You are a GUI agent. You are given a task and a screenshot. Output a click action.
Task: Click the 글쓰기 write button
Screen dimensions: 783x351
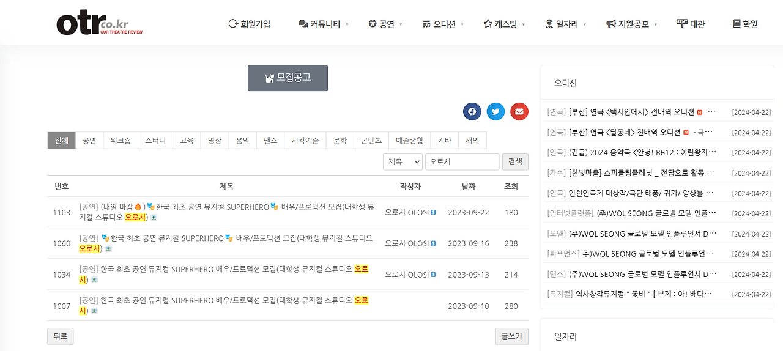point(512,336)
